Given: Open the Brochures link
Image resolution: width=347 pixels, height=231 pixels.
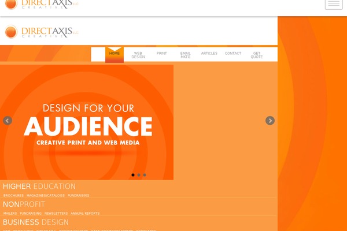Looking at the screenshot, I should [13, 195].
